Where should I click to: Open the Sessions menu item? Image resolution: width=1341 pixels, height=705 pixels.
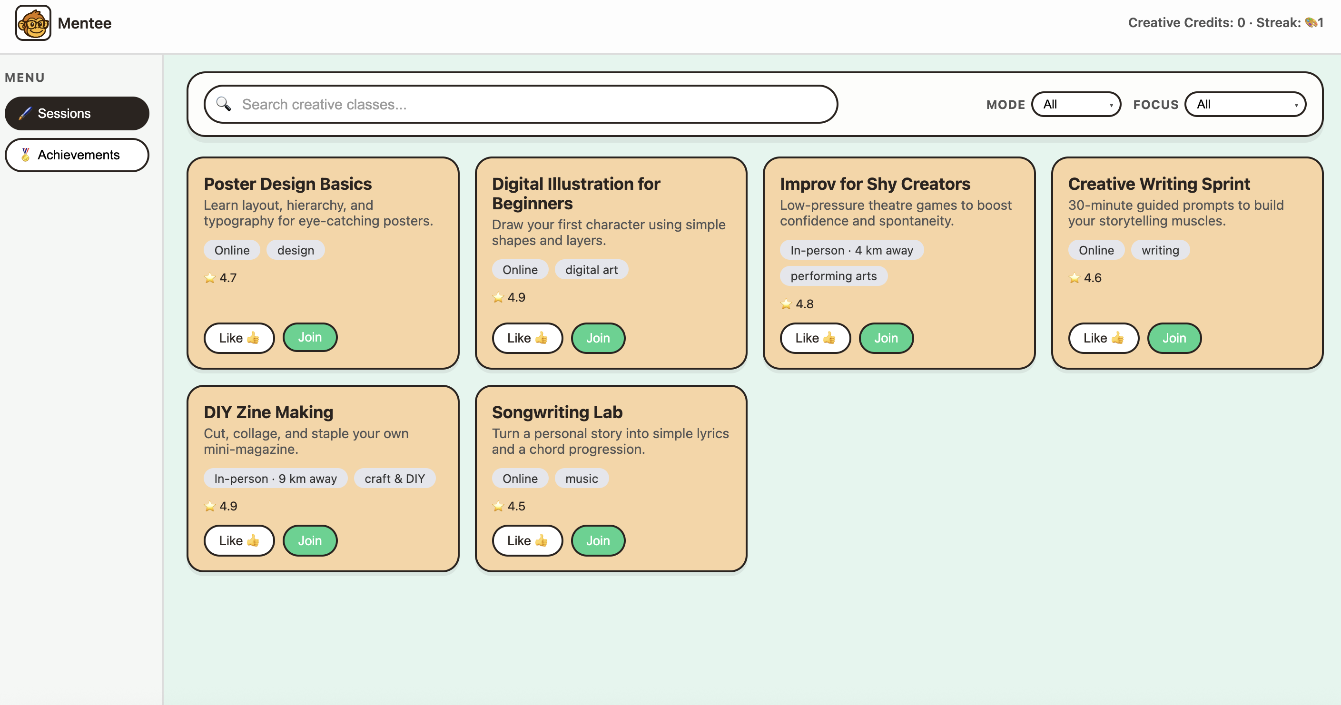point(77,113)
